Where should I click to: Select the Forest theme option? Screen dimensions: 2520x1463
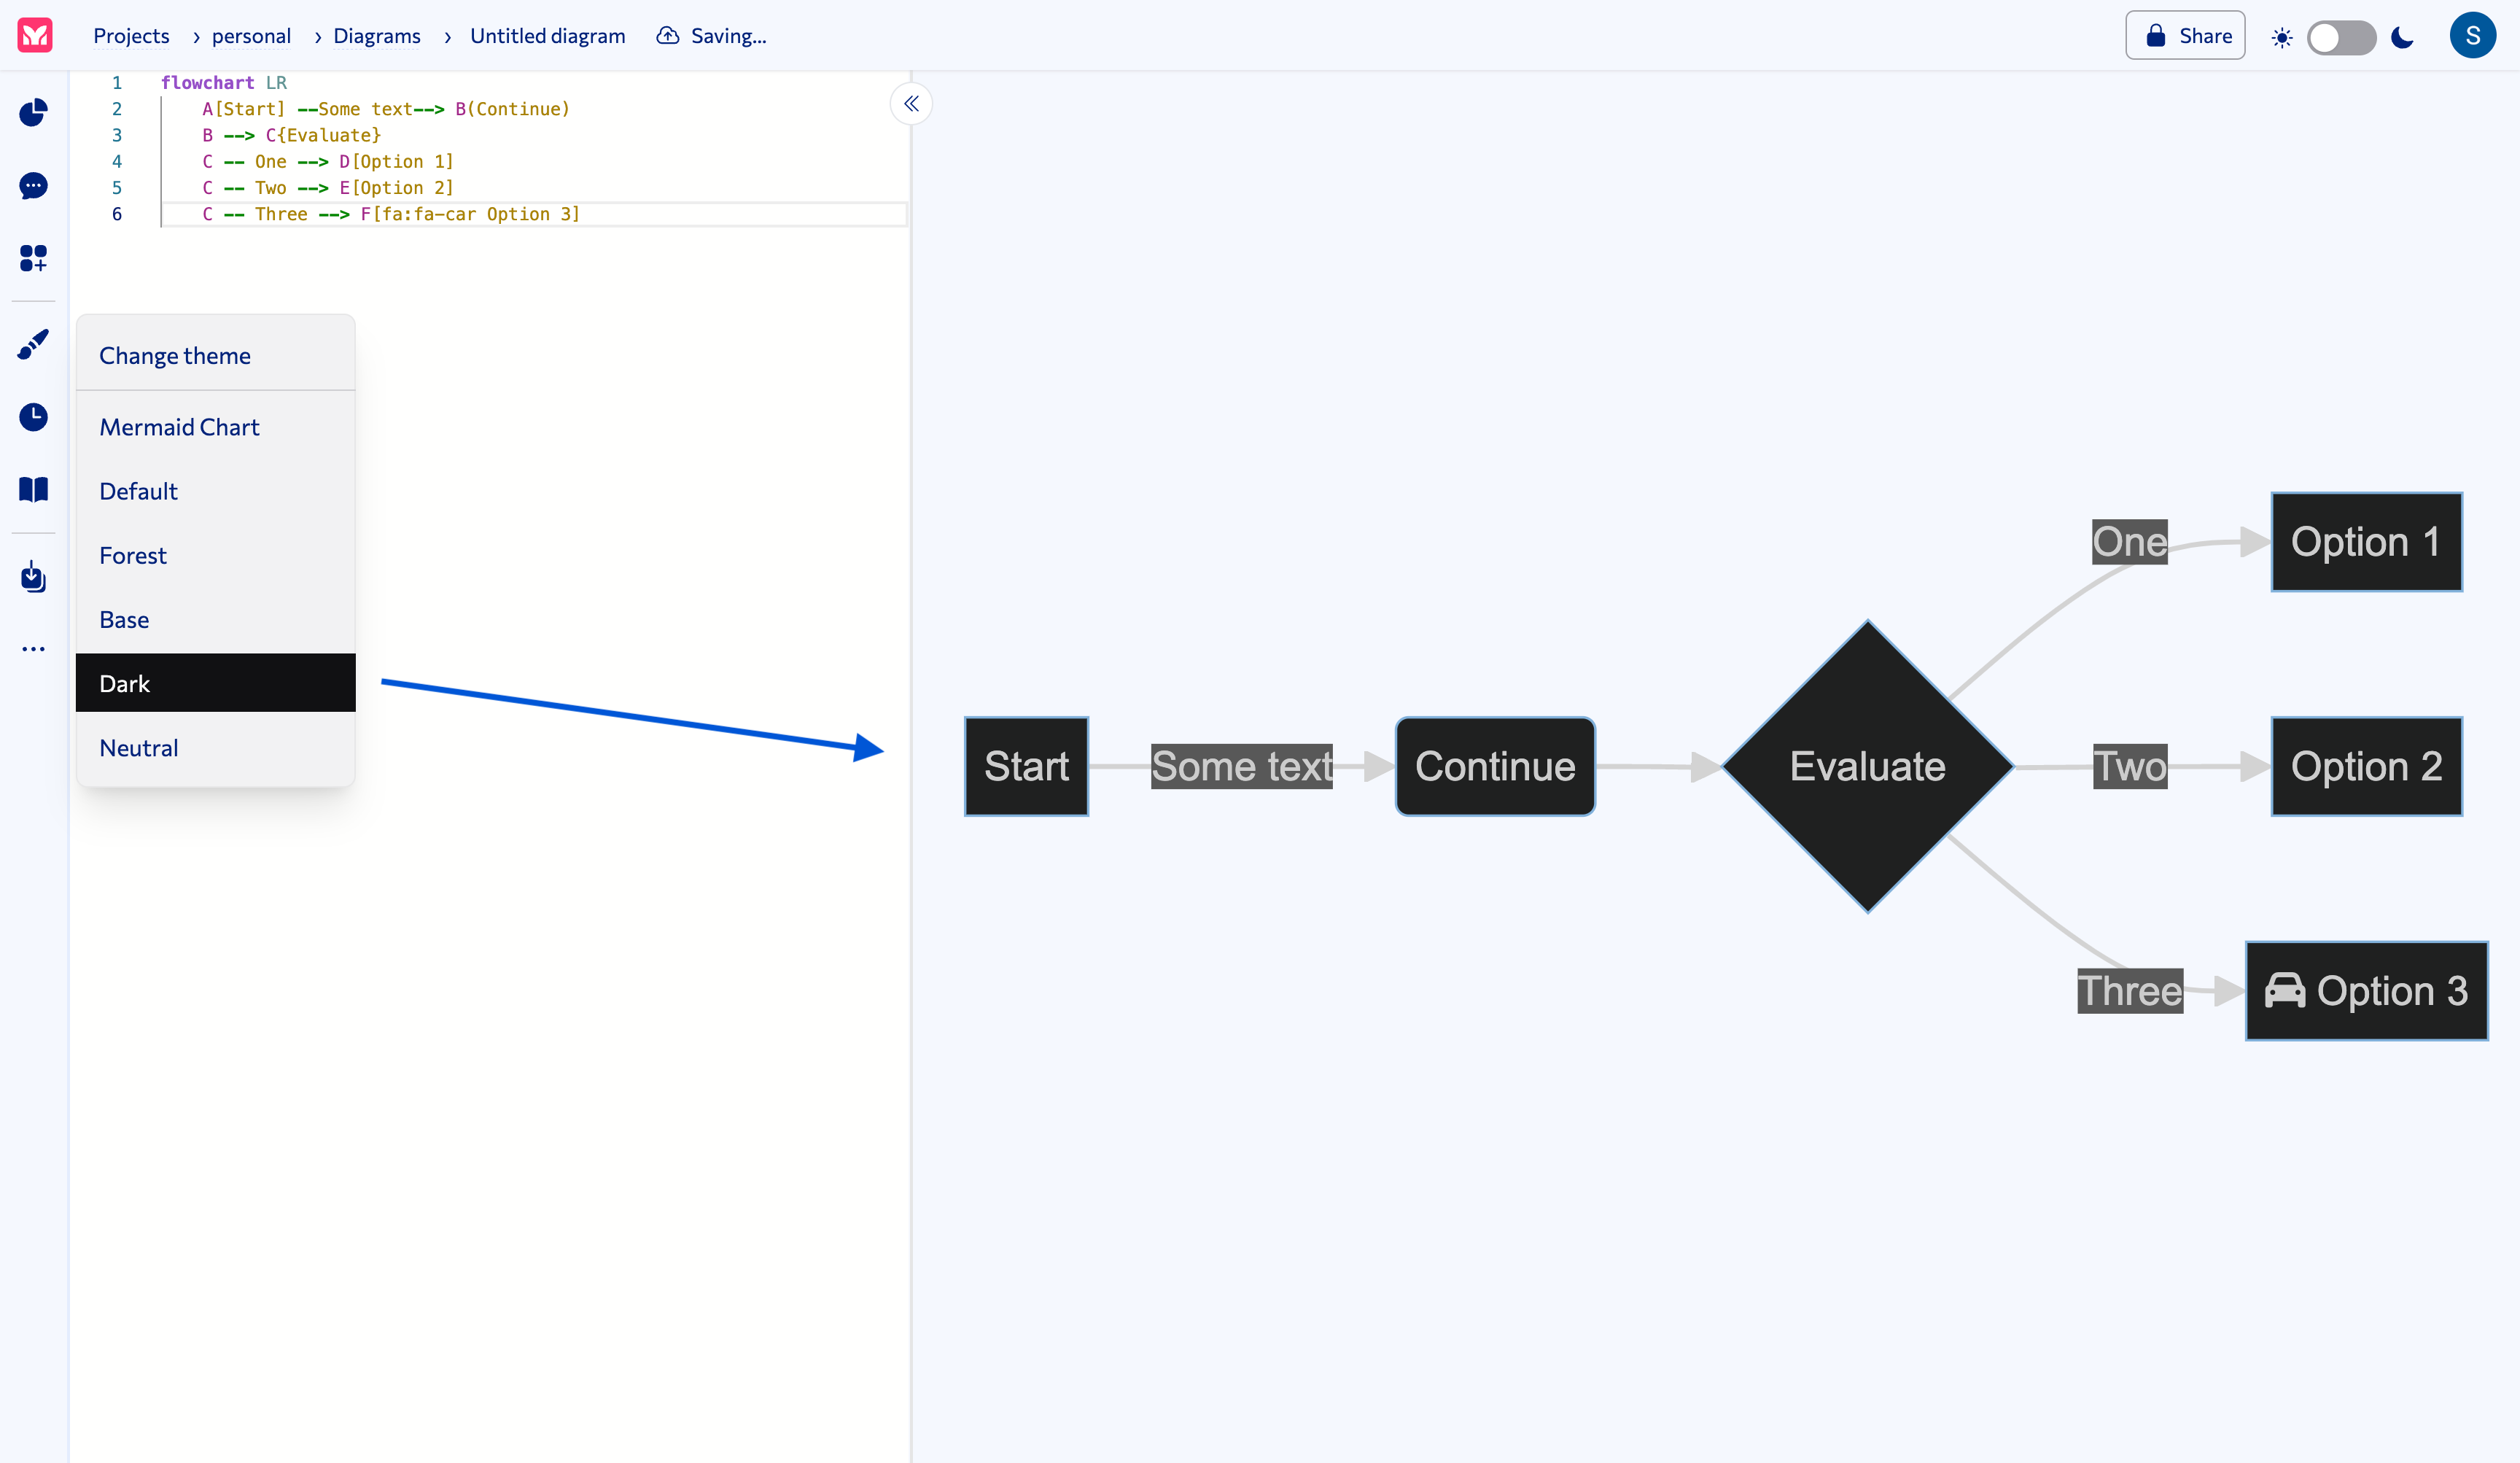click(x=133, y=555)
